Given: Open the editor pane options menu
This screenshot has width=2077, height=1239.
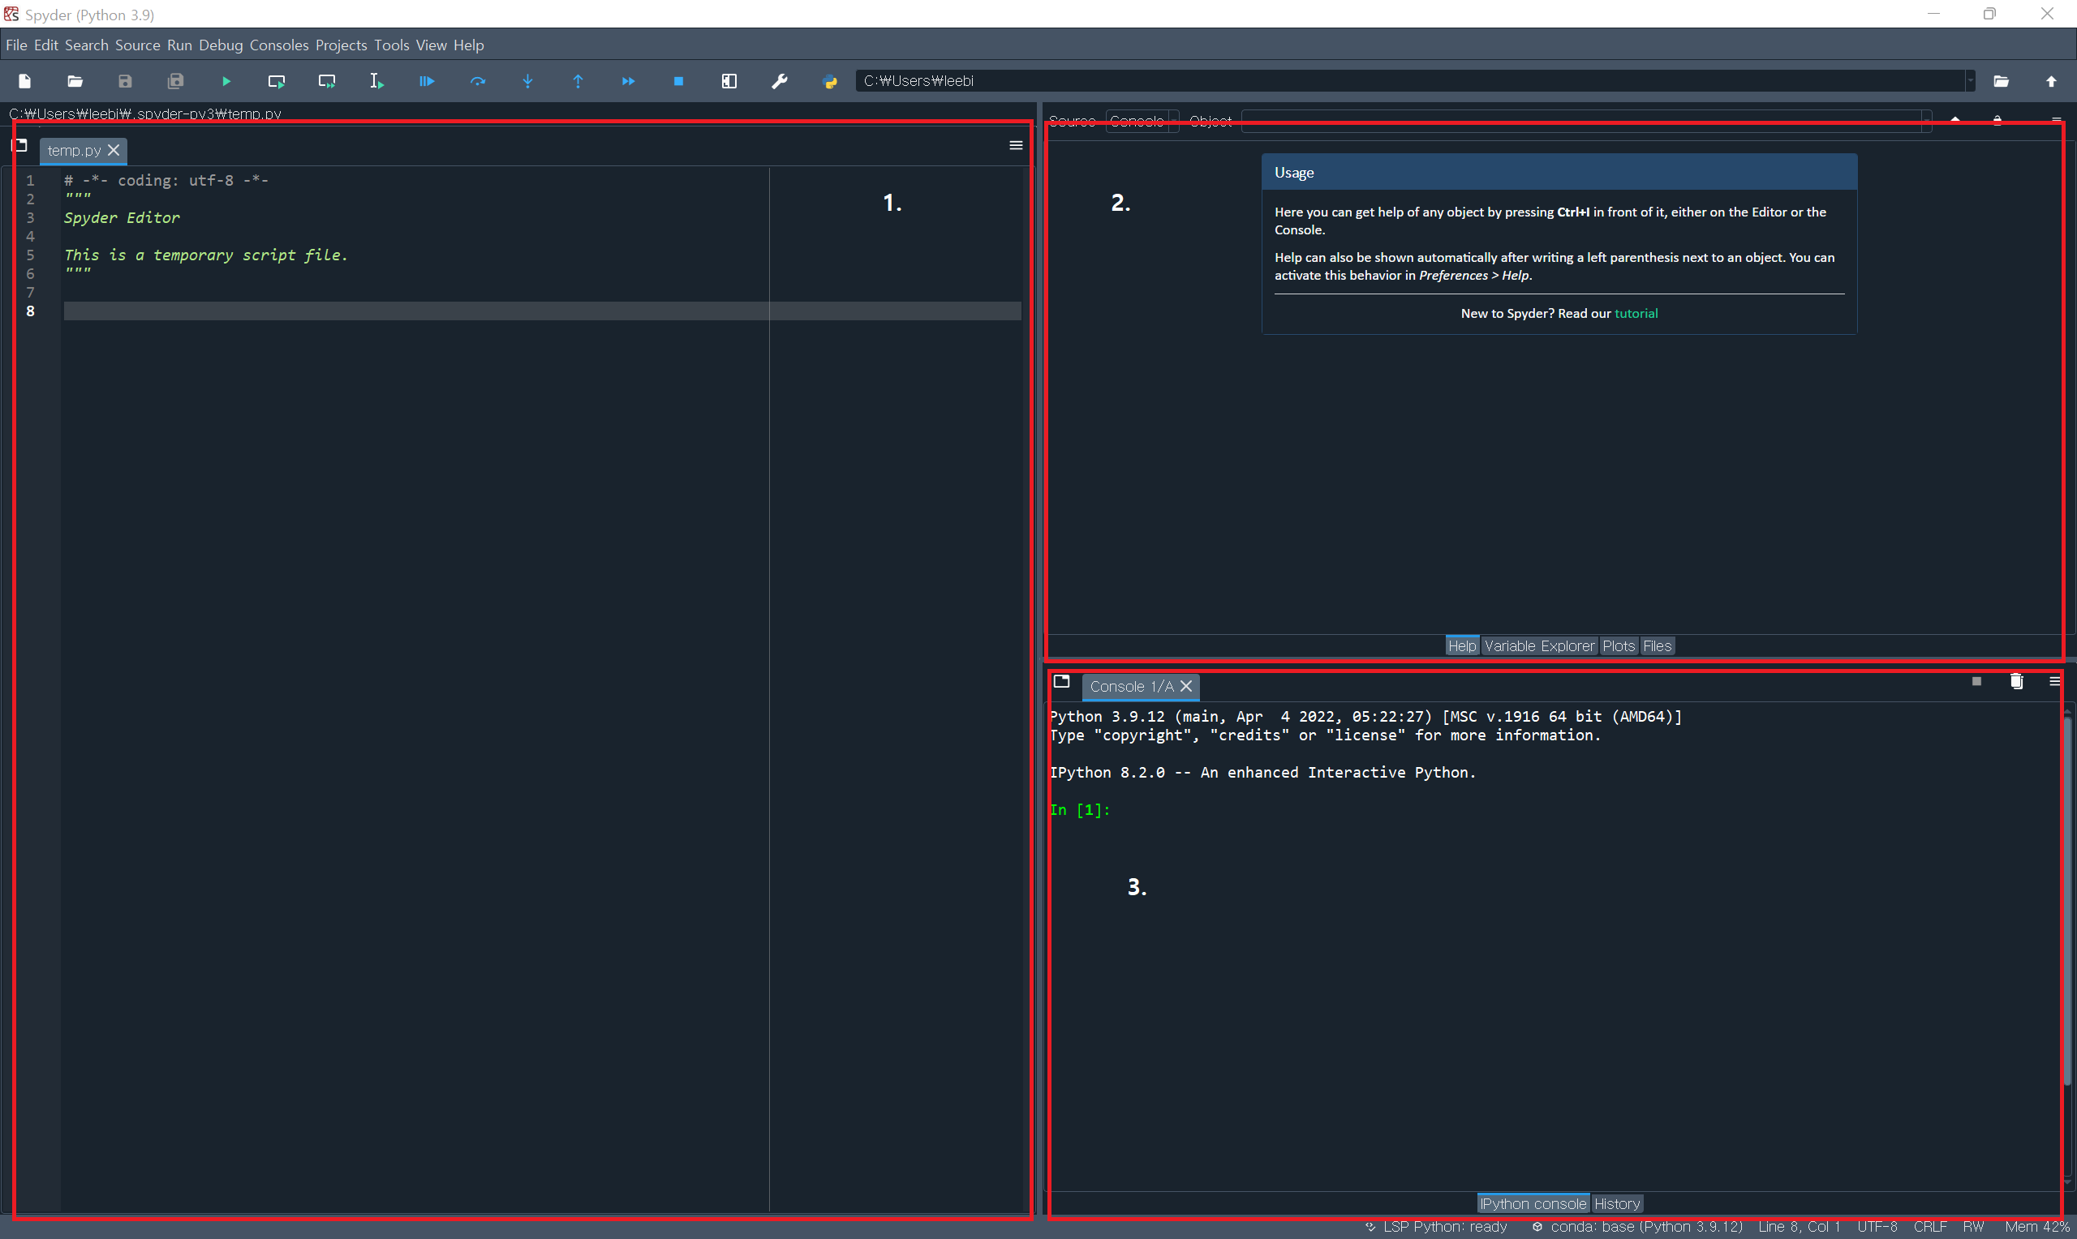Looking at the screenshot, I should coord(1016,145).
